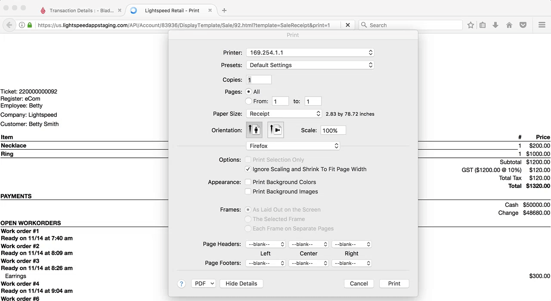This screenshot has width=551, height=301.
Task: Click the Scale percentage field
Action: 333,130
